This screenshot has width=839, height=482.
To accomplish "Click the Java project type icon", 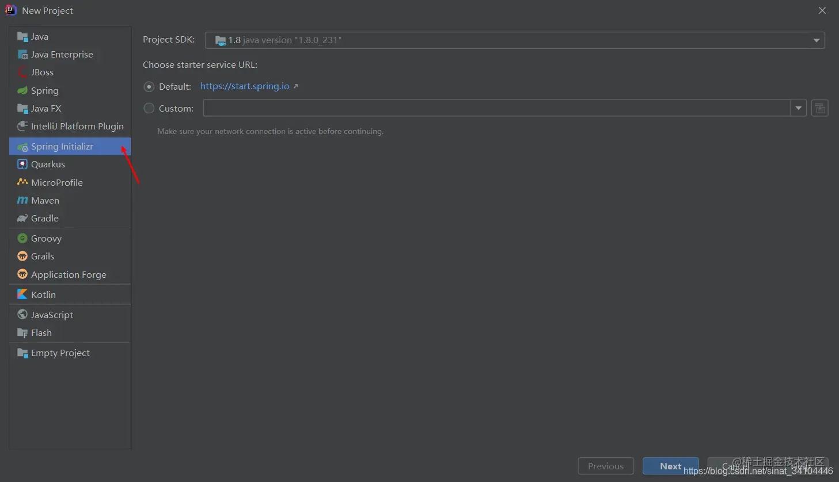I will (22, 37).
